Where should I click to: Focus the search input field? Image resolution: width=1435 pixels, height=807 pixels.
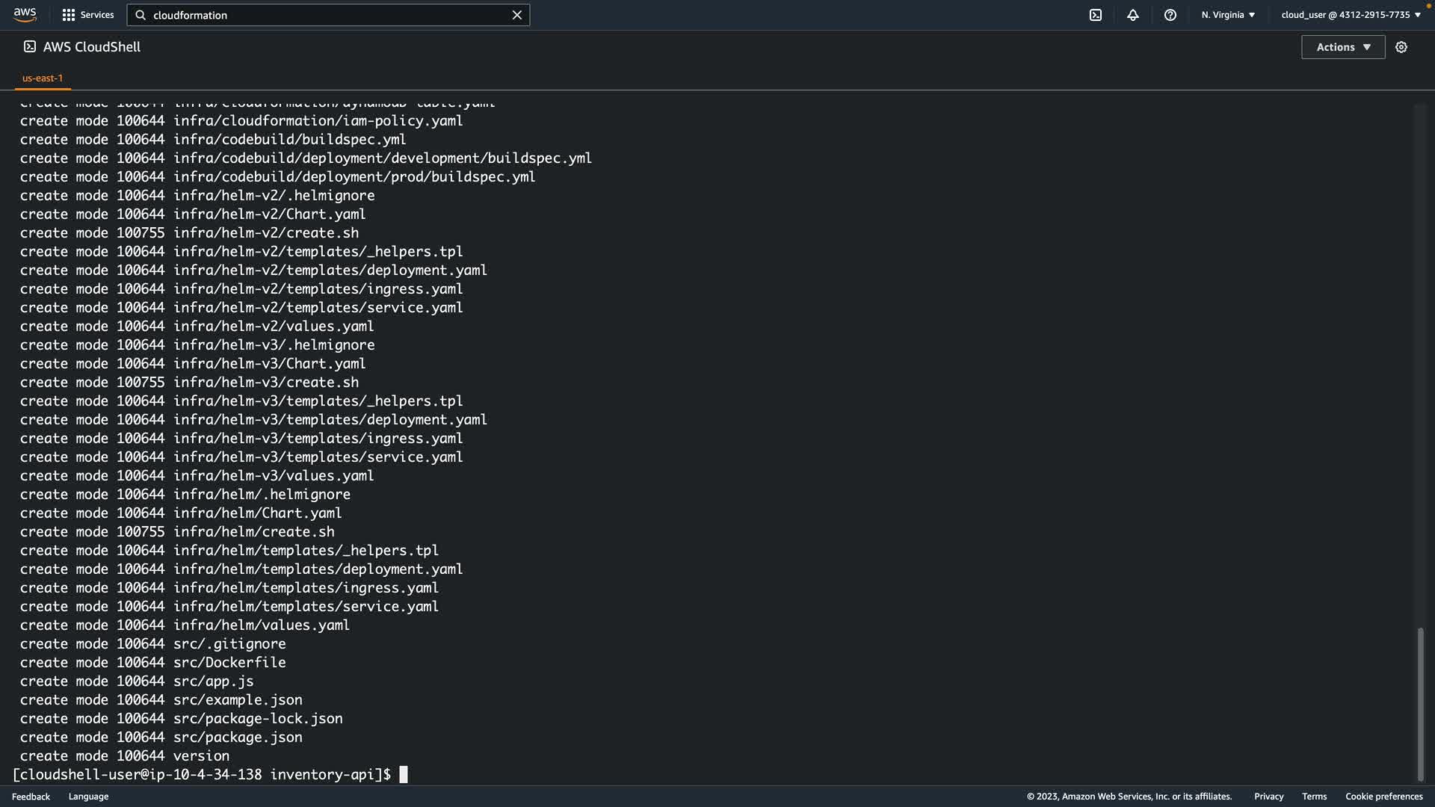[329, 15]
